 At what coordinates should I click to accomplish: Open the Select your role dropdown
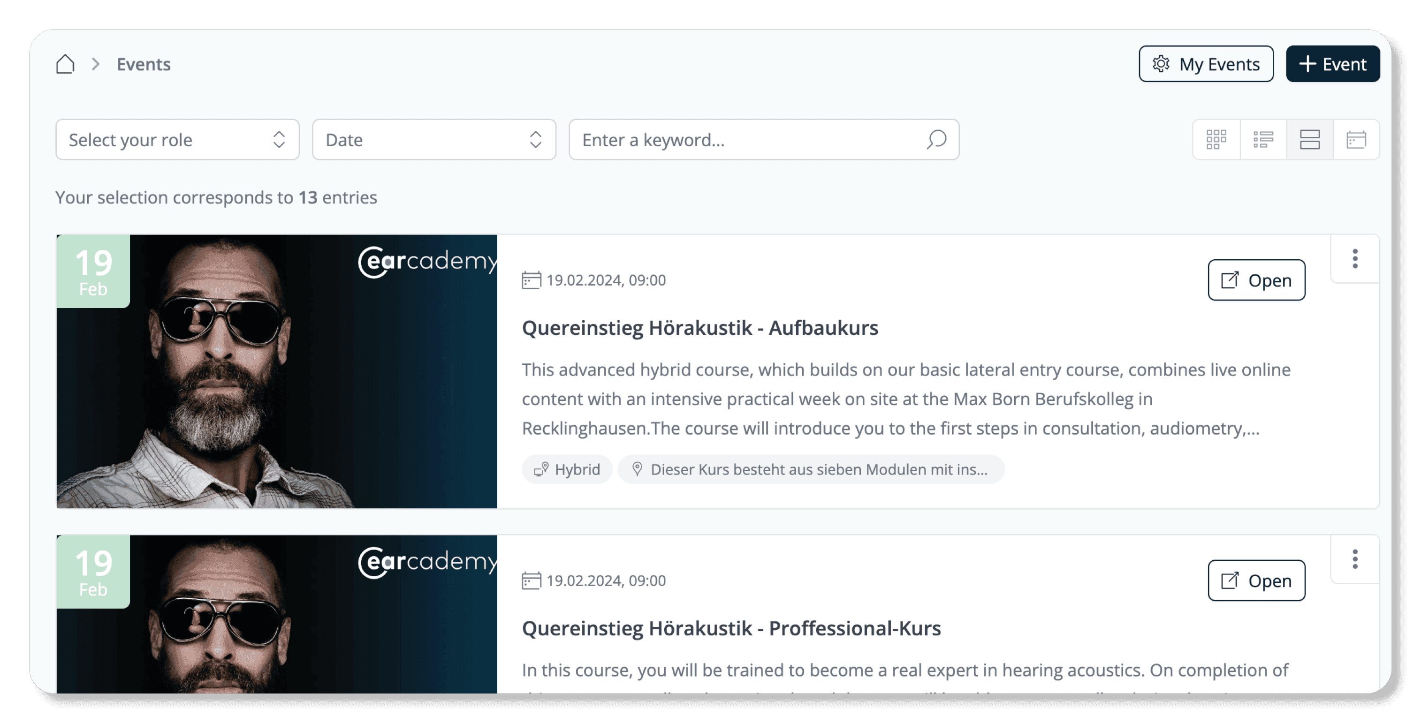177,140
